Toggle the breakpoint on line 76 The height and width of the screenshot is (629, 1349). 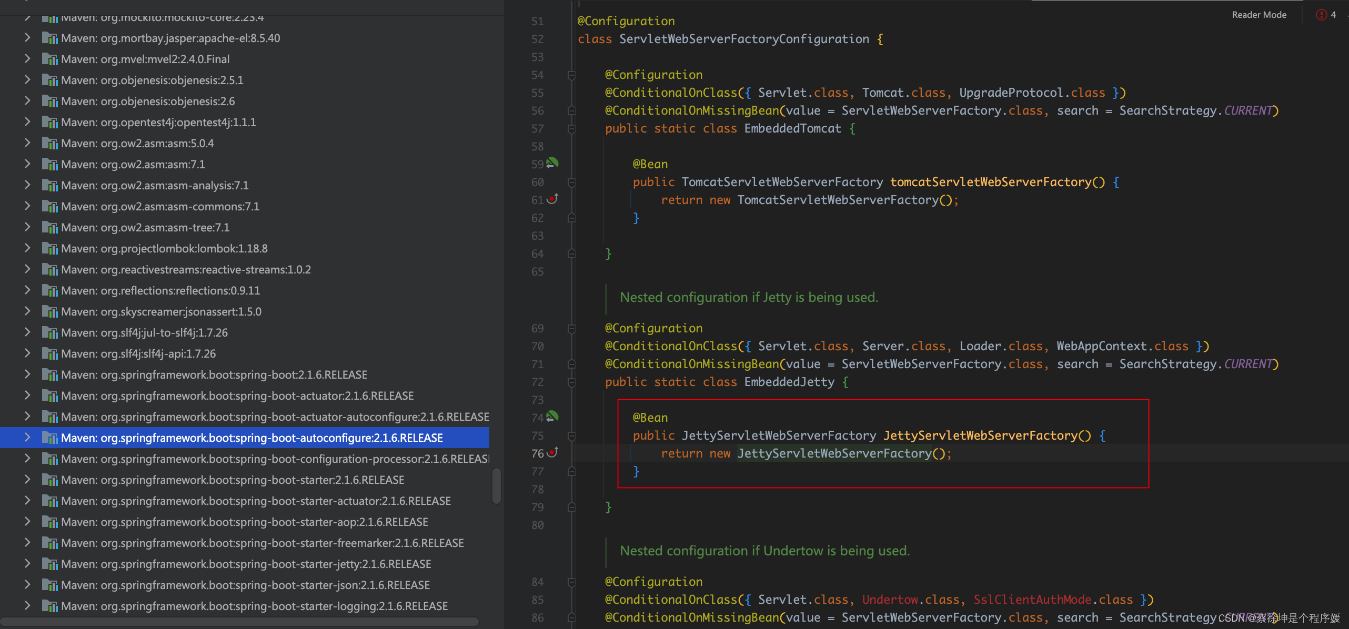[x=552, y=453]
